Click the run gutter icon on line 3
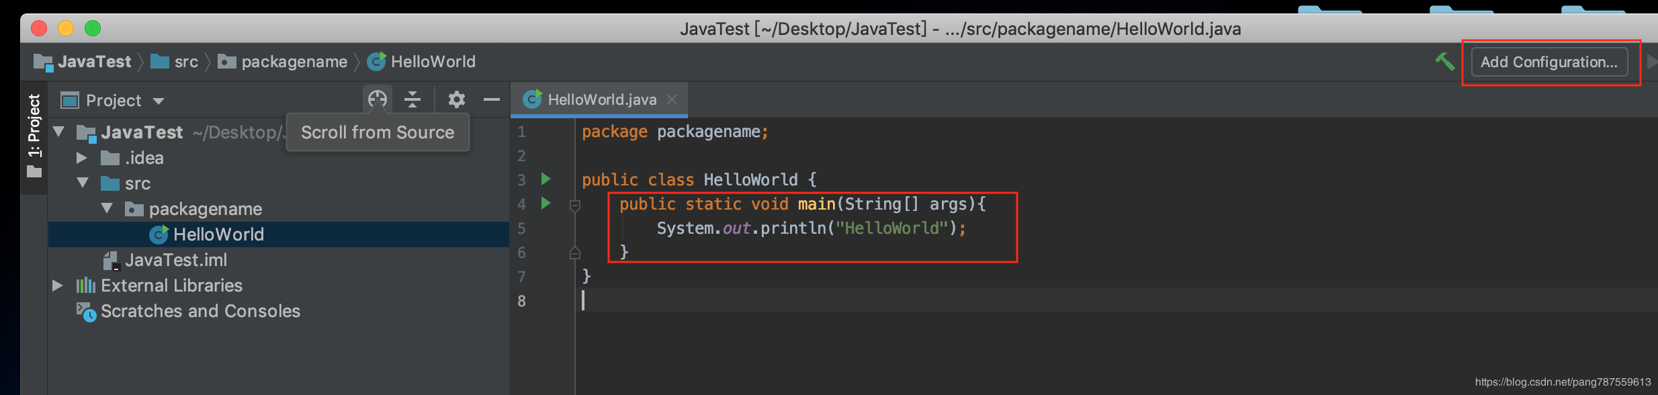This screenshot has height=395, width=1658. click(546, 179)
